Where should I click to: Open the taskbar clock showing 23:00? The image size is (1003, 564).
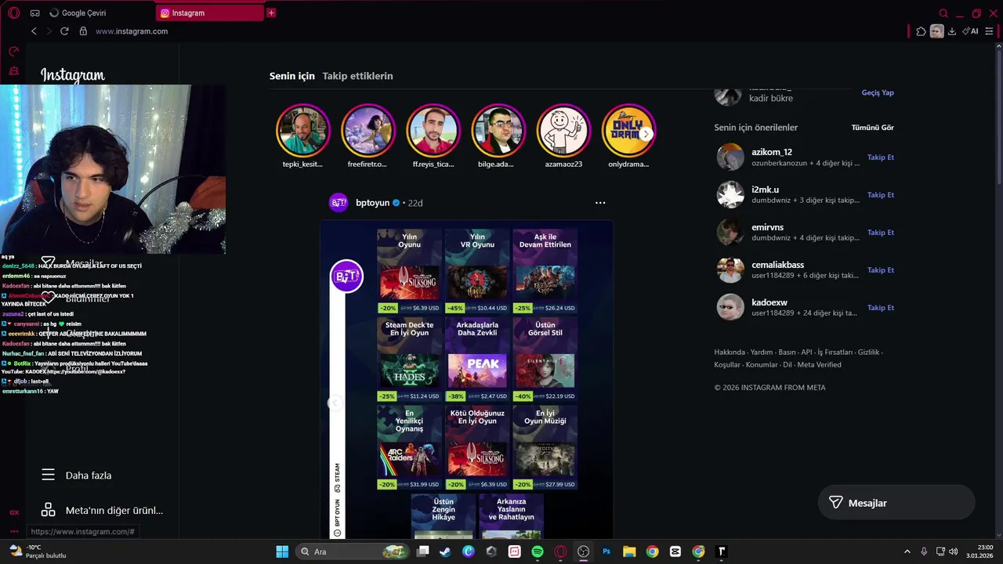click(x=979, y=551)
